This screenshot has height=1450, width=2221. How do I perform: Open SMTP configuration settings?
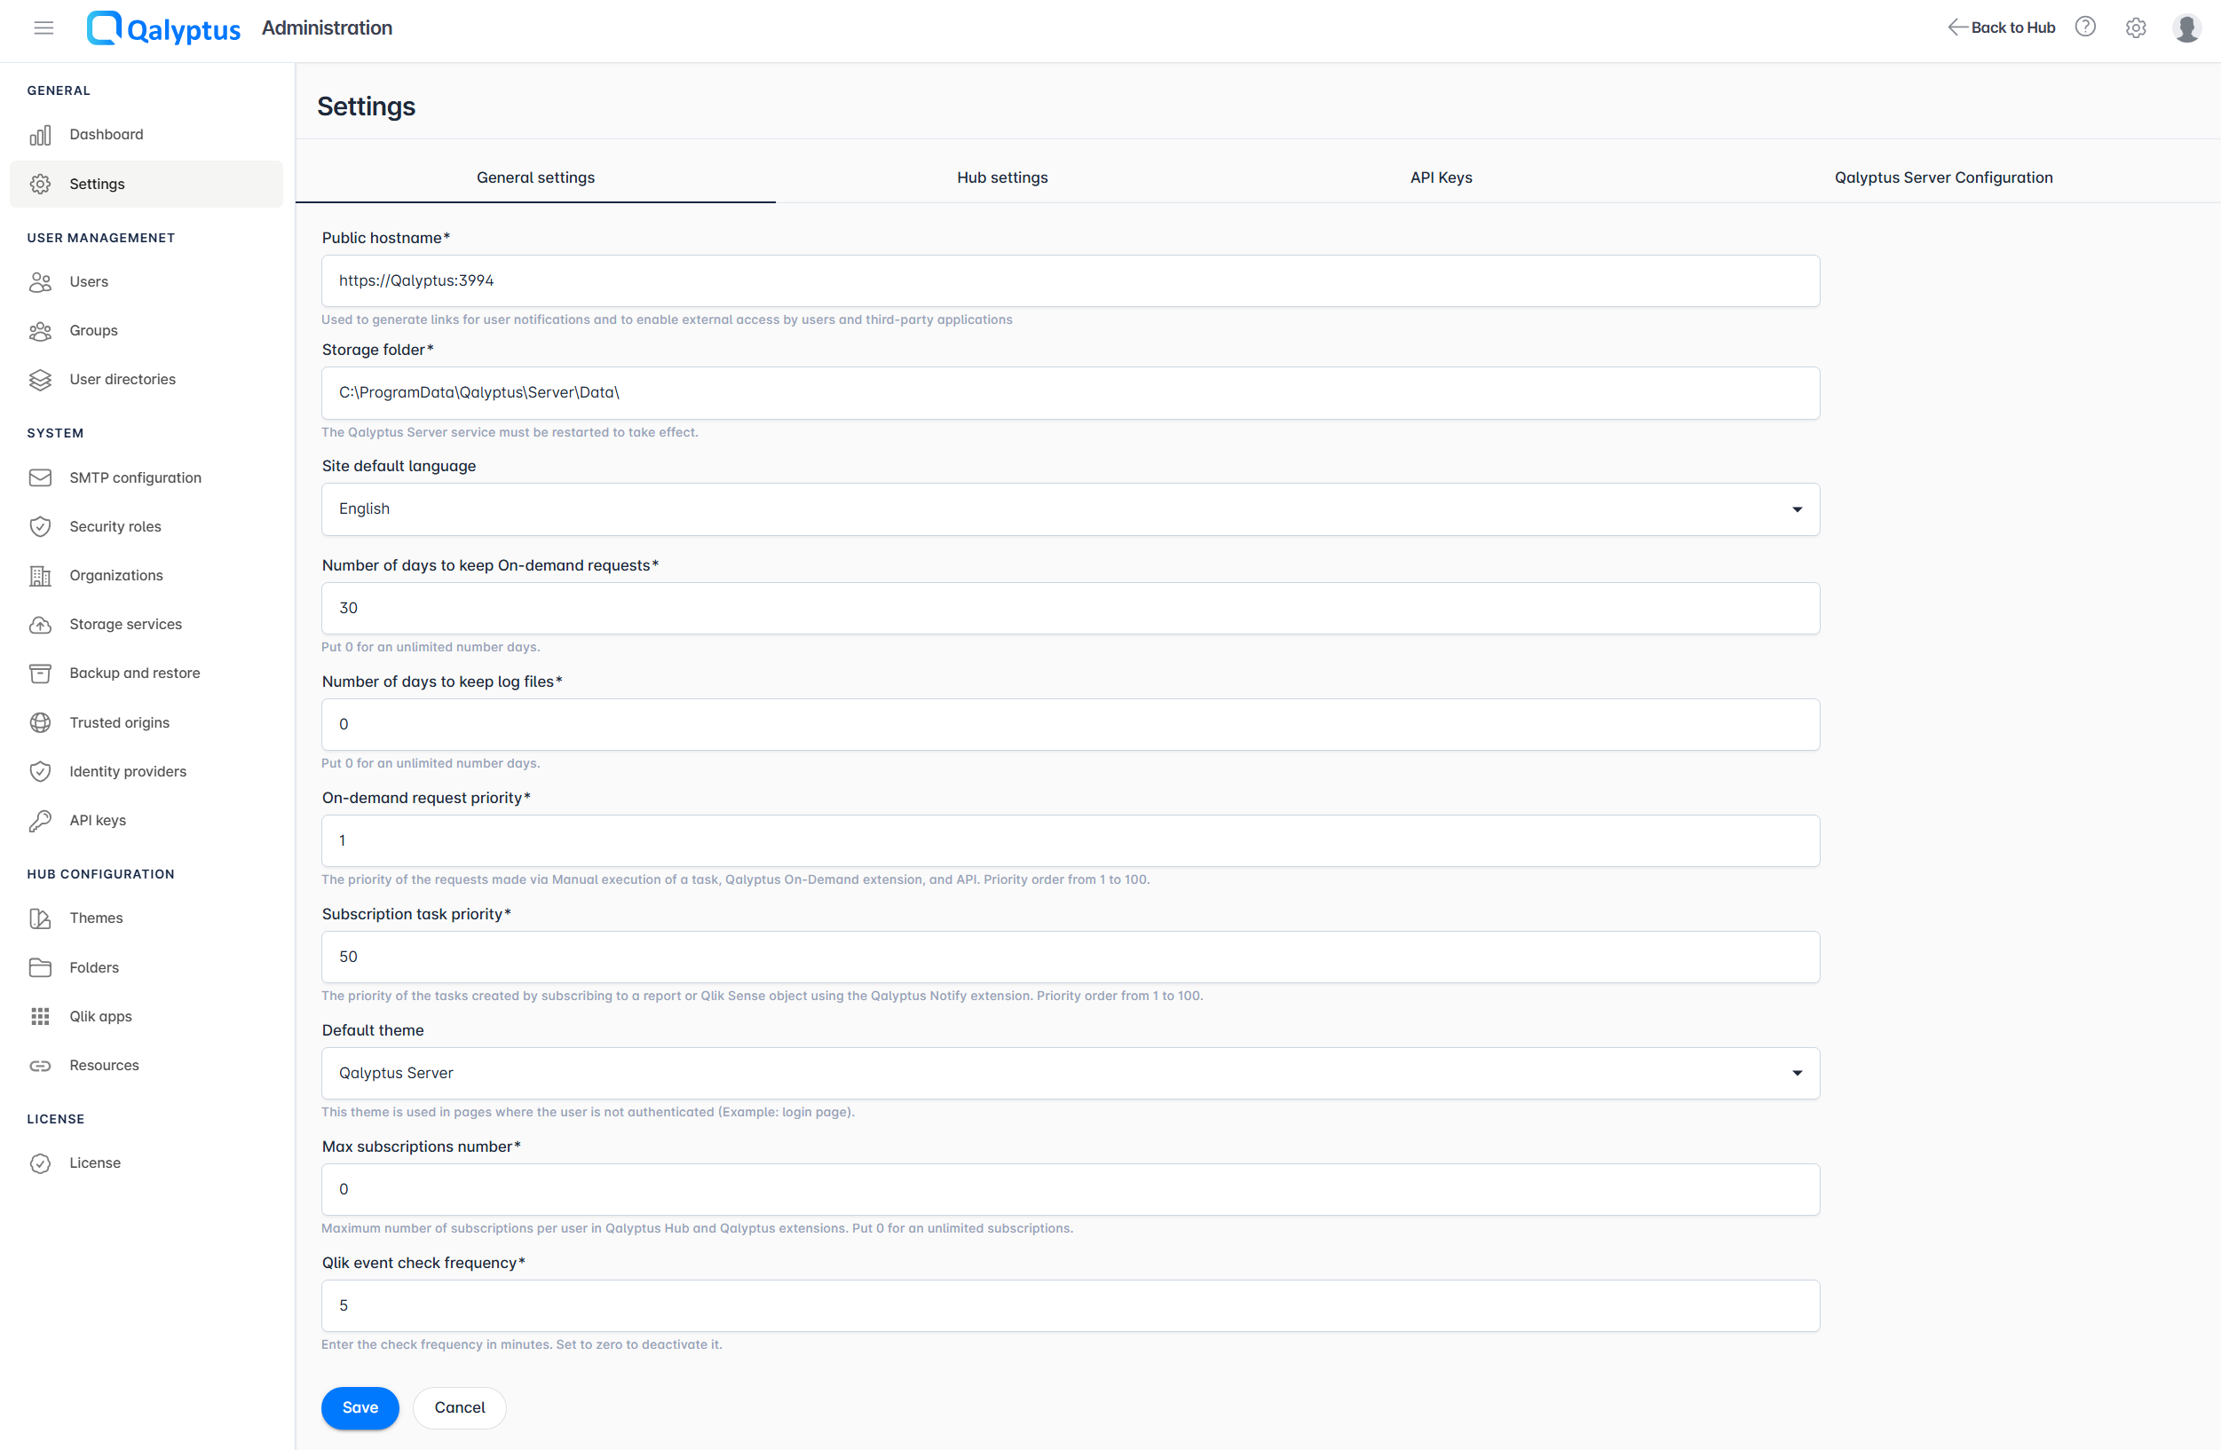pos(134,477)
